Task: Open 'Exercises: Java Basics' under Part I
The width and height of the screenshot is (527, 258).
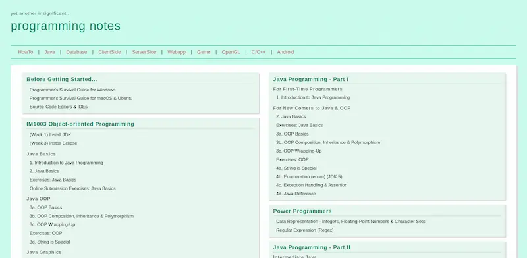Action: [300, 125]
